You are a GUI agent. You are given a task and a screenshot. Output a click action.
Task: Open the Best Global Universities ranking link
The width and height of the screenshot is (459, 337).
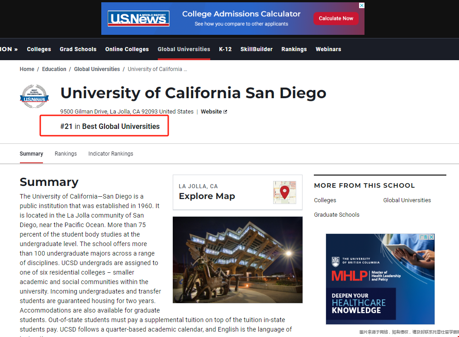(x=121, y=126)
